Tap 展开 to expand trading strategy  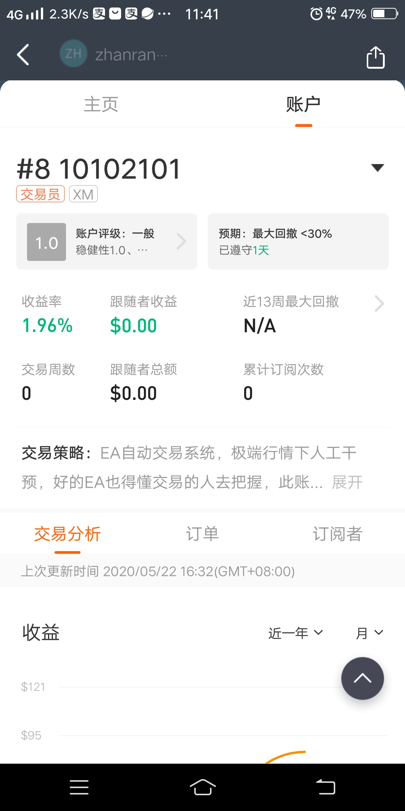point(347,482)
